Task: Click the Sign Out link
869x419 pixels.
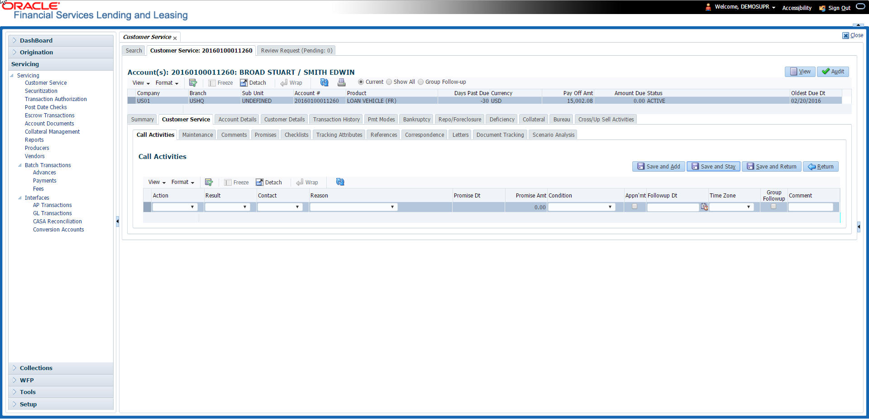Action: (839, 8)
